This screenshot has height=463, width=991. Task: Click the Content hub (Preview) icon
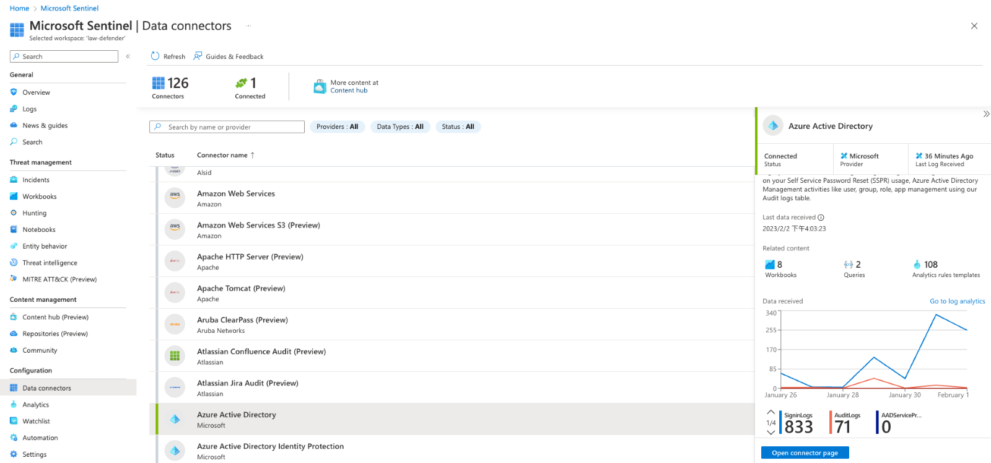point(14,317)
